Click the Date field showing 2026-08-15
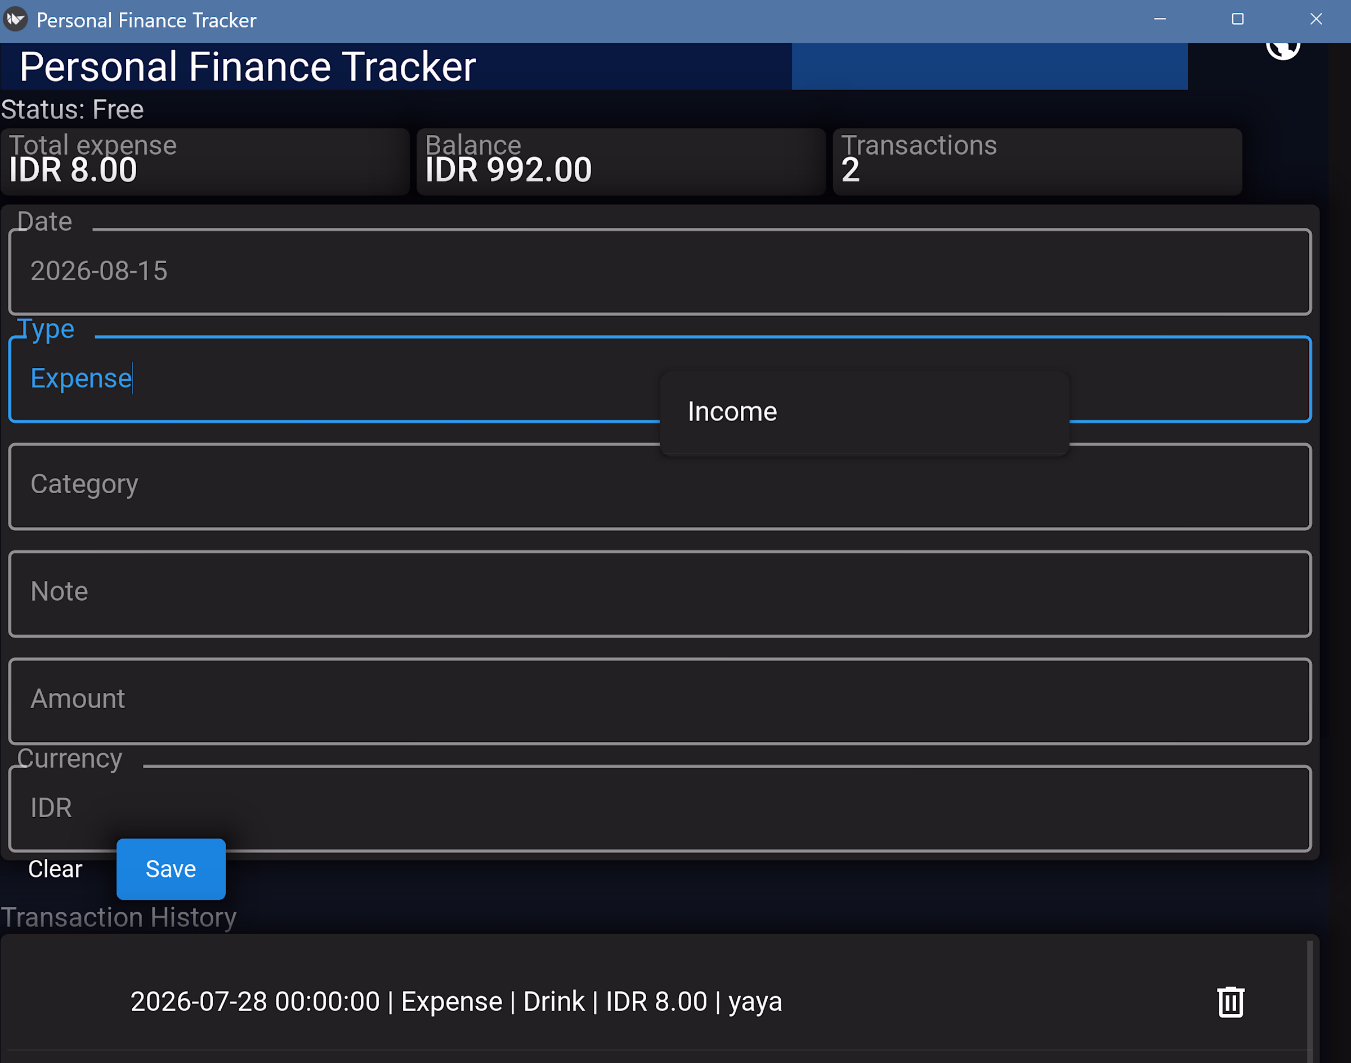The height and width of the screenshot is (1063, 1351). pyautogui.click(x=660, y=271)
